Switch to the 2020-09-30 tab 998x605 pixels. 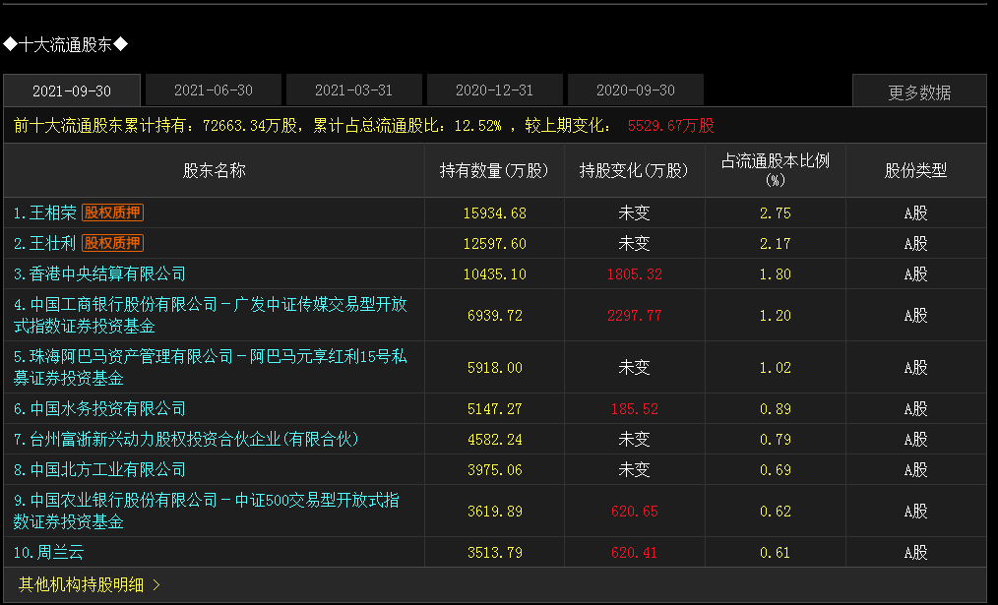click(635, 91)
